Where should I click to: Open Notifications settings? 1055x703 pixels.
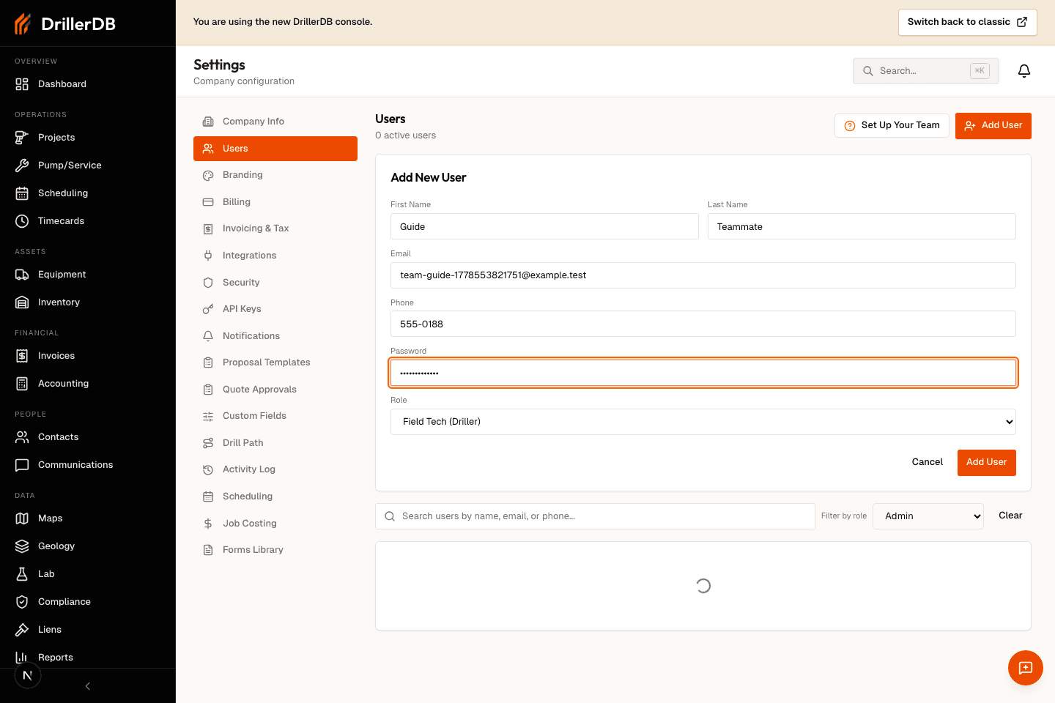coord(275,336)
